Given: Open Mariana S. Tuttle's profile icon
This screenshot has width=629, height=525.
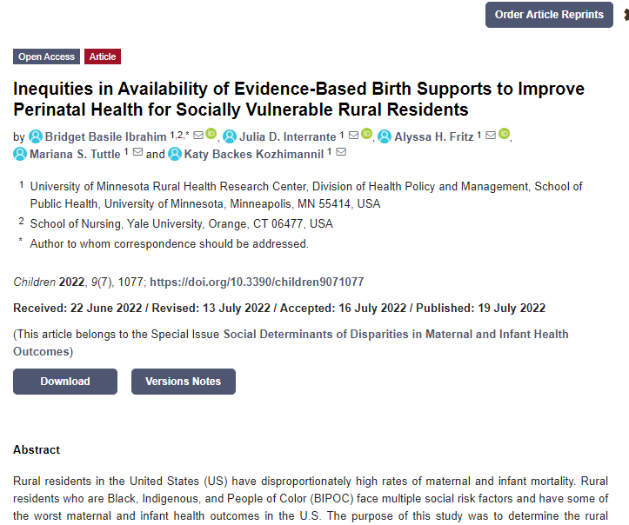Looking at the screenshot, I should click(20, 154).
